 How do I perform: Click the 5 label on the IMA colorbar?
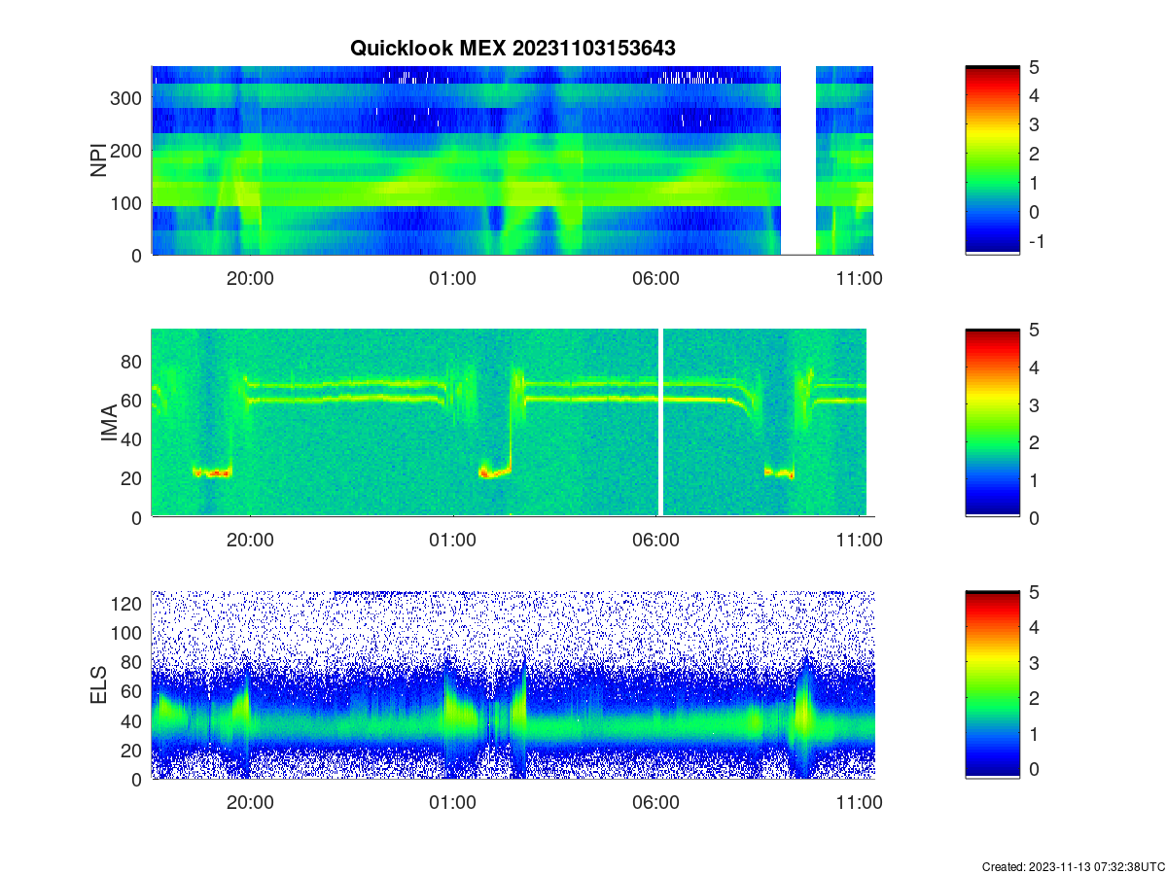pos(1034,330)
